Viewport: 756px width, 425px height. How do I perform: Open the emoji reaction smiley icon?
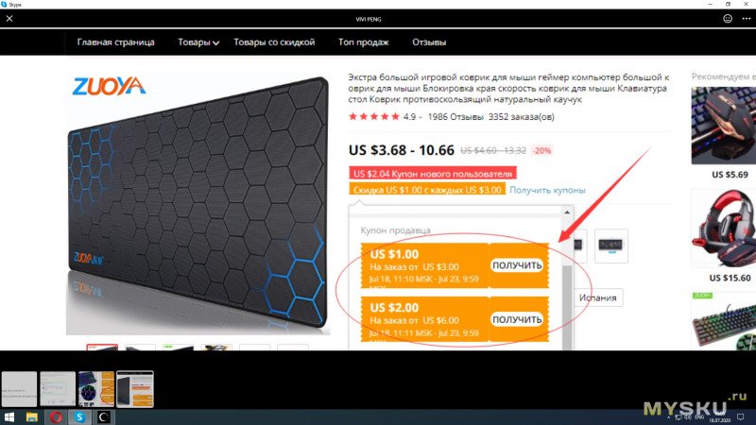tap(728, 19)
